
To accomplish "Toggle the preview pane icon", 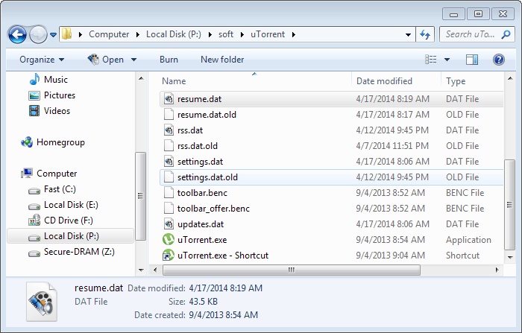I will [x=472, y=60].
